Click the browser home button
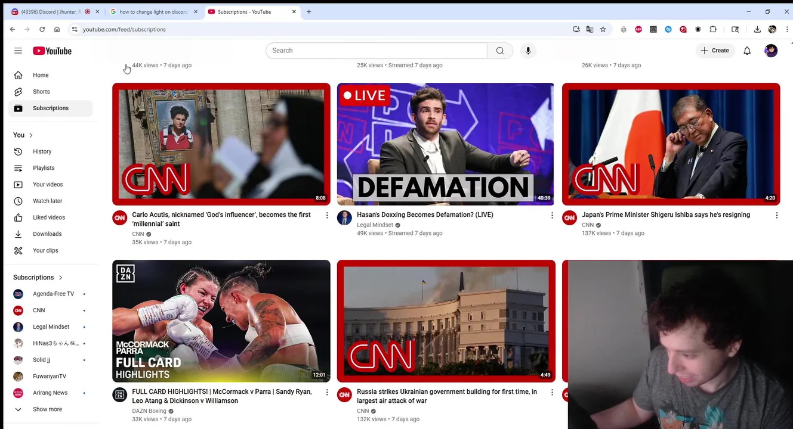 click(x=57, y=29)
